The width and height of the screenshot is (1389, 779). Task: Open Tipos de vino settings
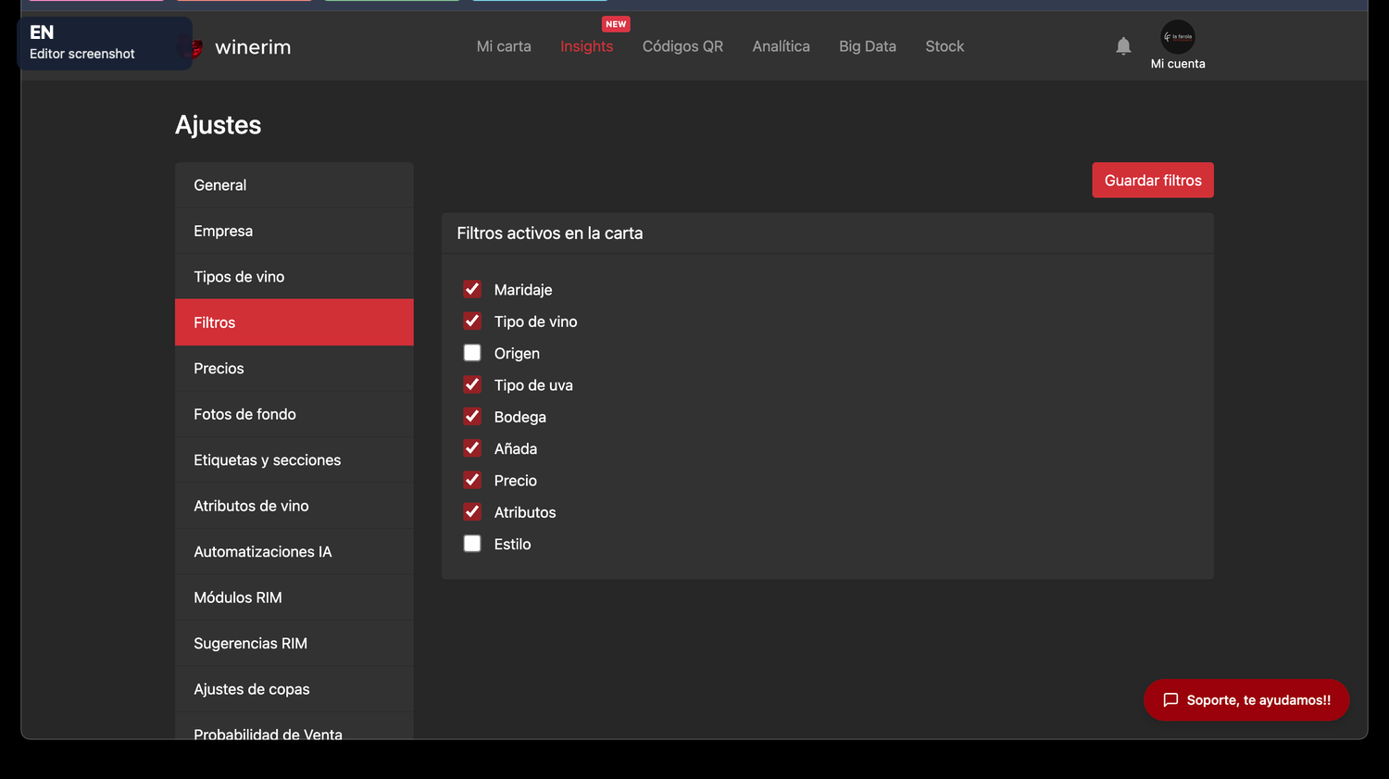(x=294, y=277)
